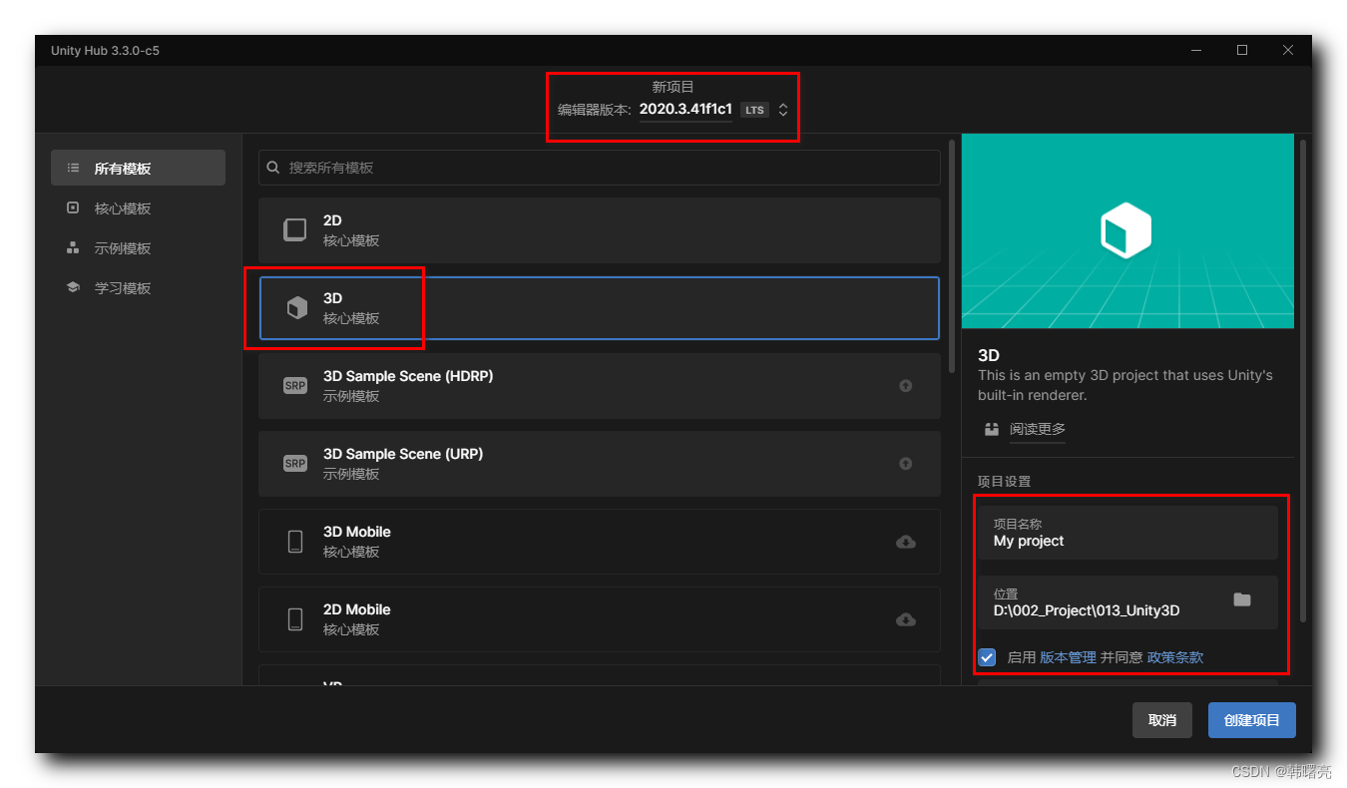Click the project location path field
The width and height of the screenshot is (1347, 788).
pos(1127,602)
